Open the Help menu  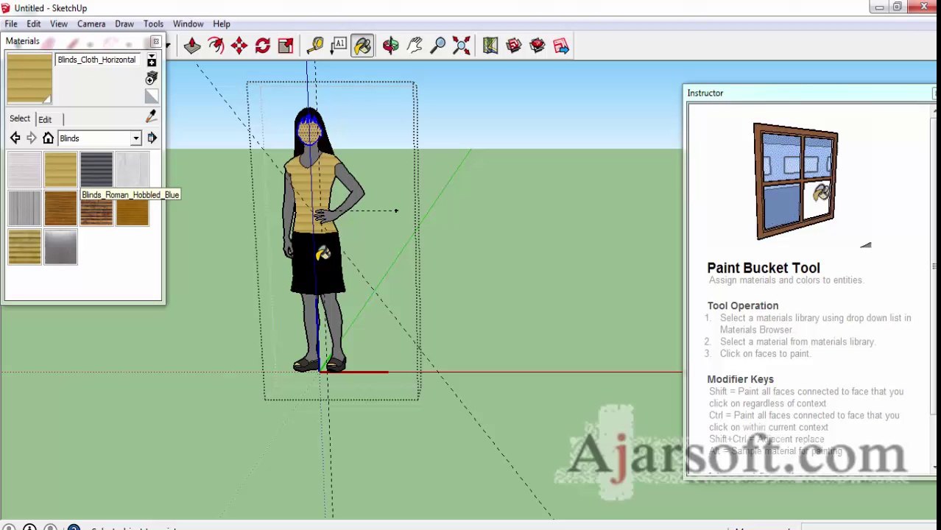[x=222, y=24]
